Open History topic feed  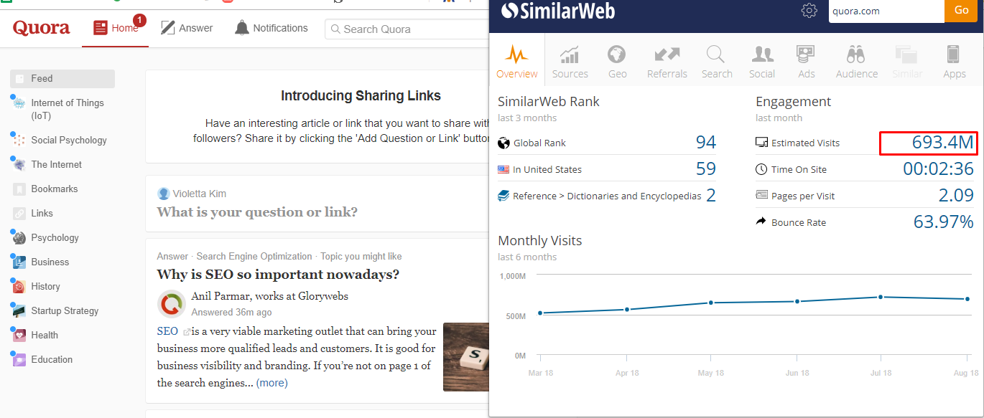point(46,287)
